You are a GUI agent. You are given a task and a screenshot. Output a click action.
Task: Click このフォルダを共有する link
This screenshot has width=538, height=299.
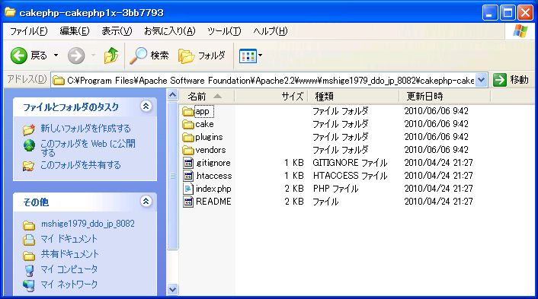[81, 165]
